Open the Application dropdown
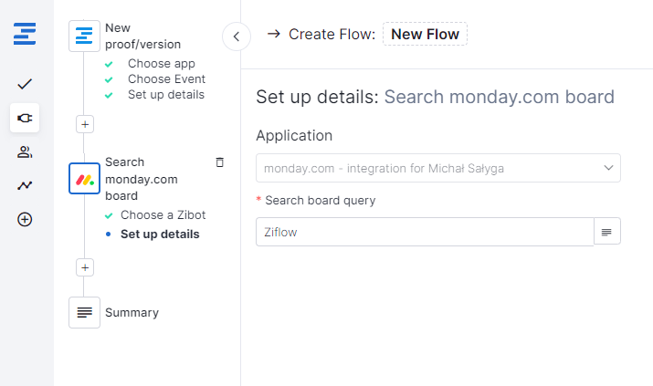The height and width of the screenshot is (386, 653). (438, 168)
